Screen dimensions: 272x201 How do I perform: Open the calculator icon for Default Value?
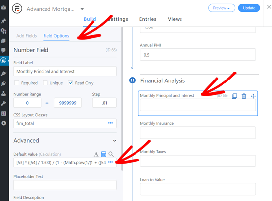coord(104,154)
